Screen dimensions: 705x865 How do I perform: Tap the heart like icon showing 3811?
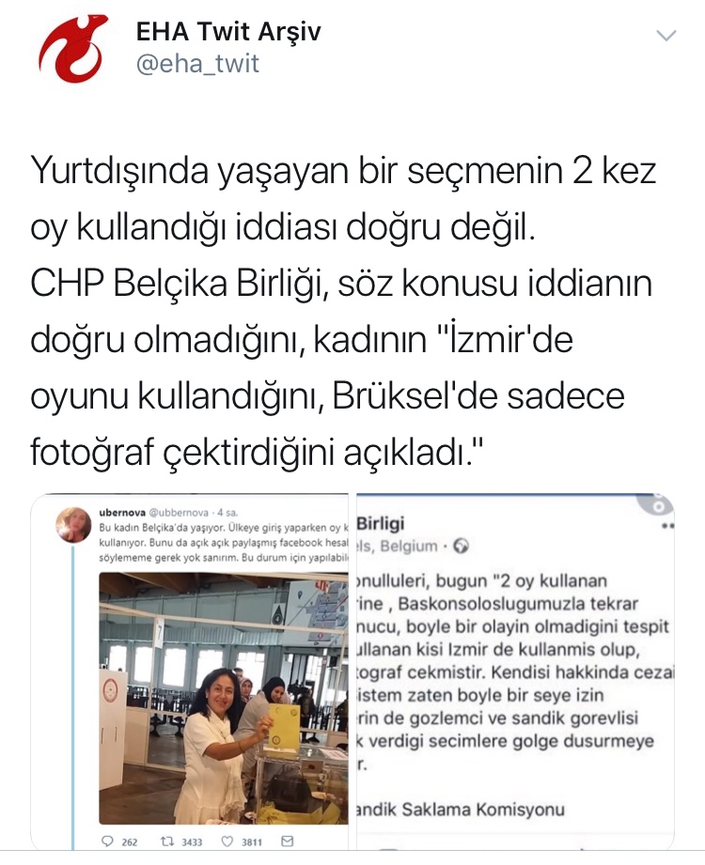[227, 842]
